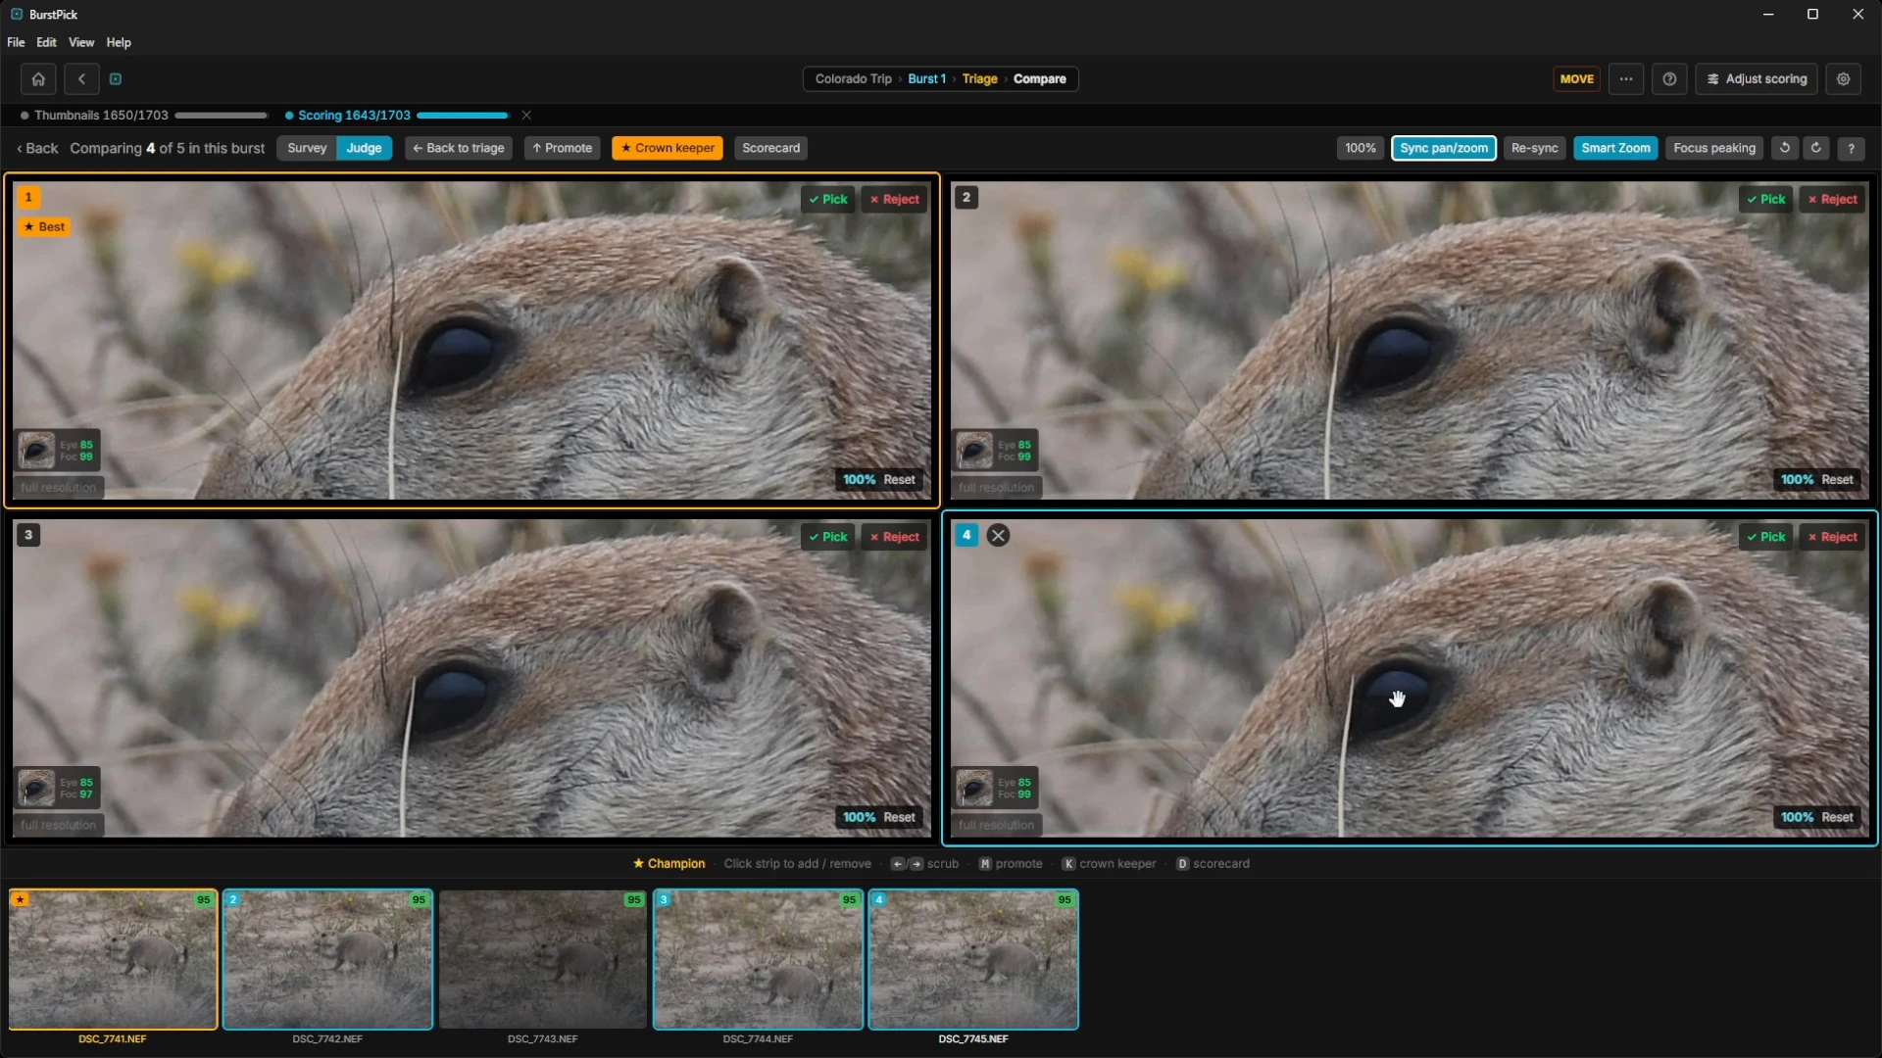Open the question mark help in compare toolbar
The width and height of the screenshot is (1882, 1058).
1851,148
